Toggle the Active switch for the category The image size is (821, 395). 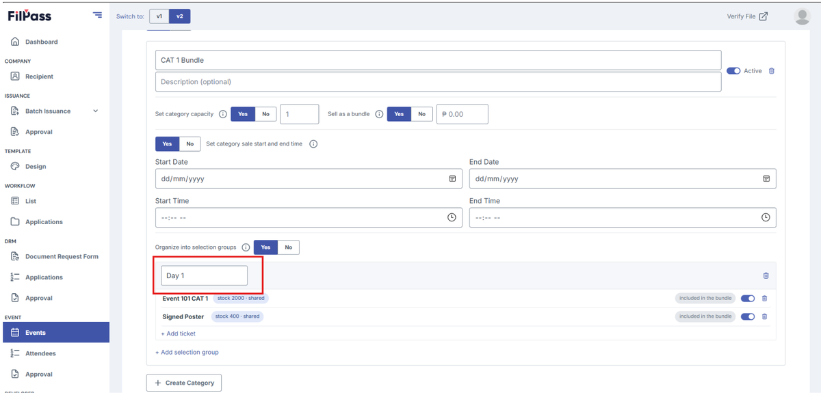pyautogui.click(x=733, y=71)
